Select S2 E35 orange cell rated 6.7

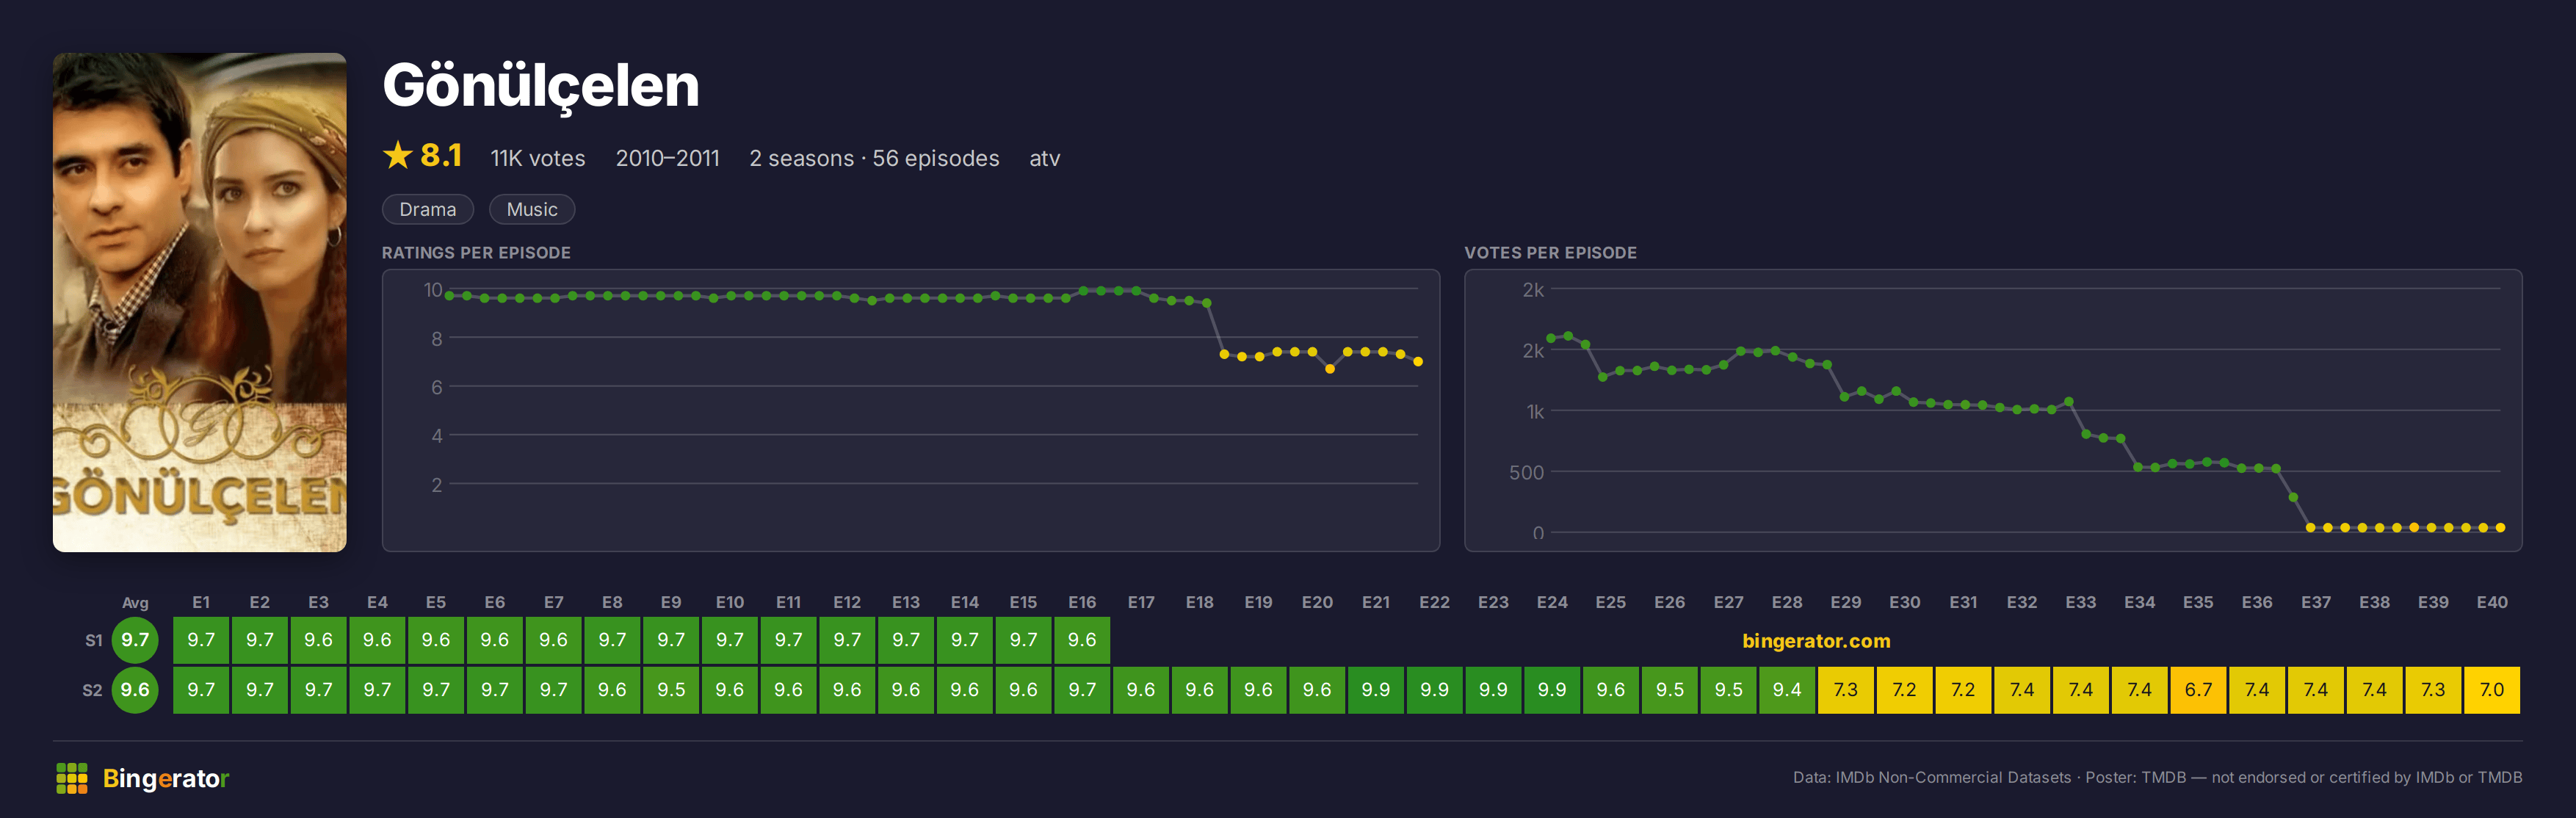coord(2198,690)
